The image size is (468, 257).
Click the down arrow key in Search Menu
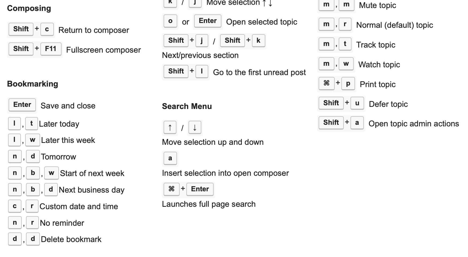[x=195, y=127]
